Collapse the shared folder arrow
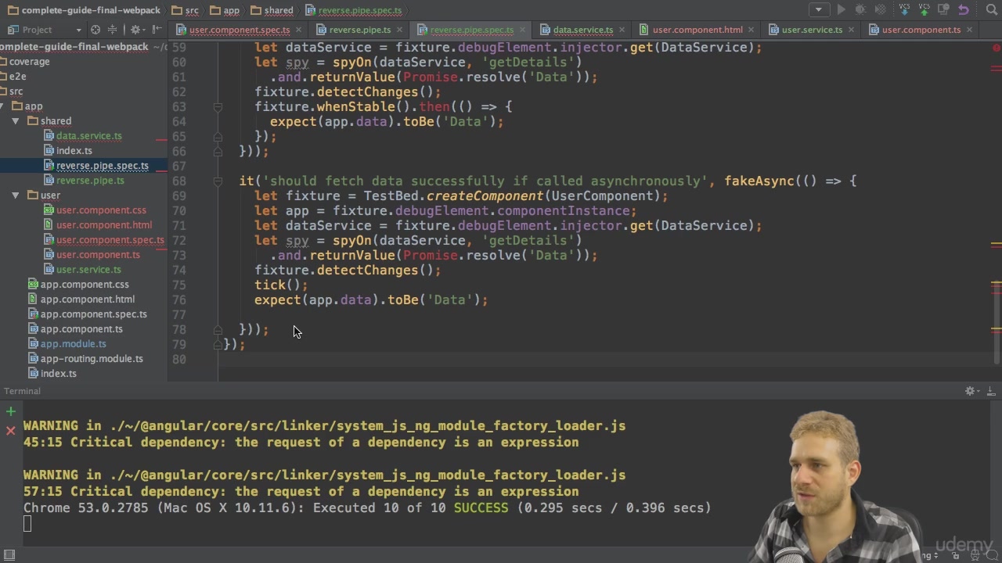This screenshot has width=1002, height=563. (15, 121)
